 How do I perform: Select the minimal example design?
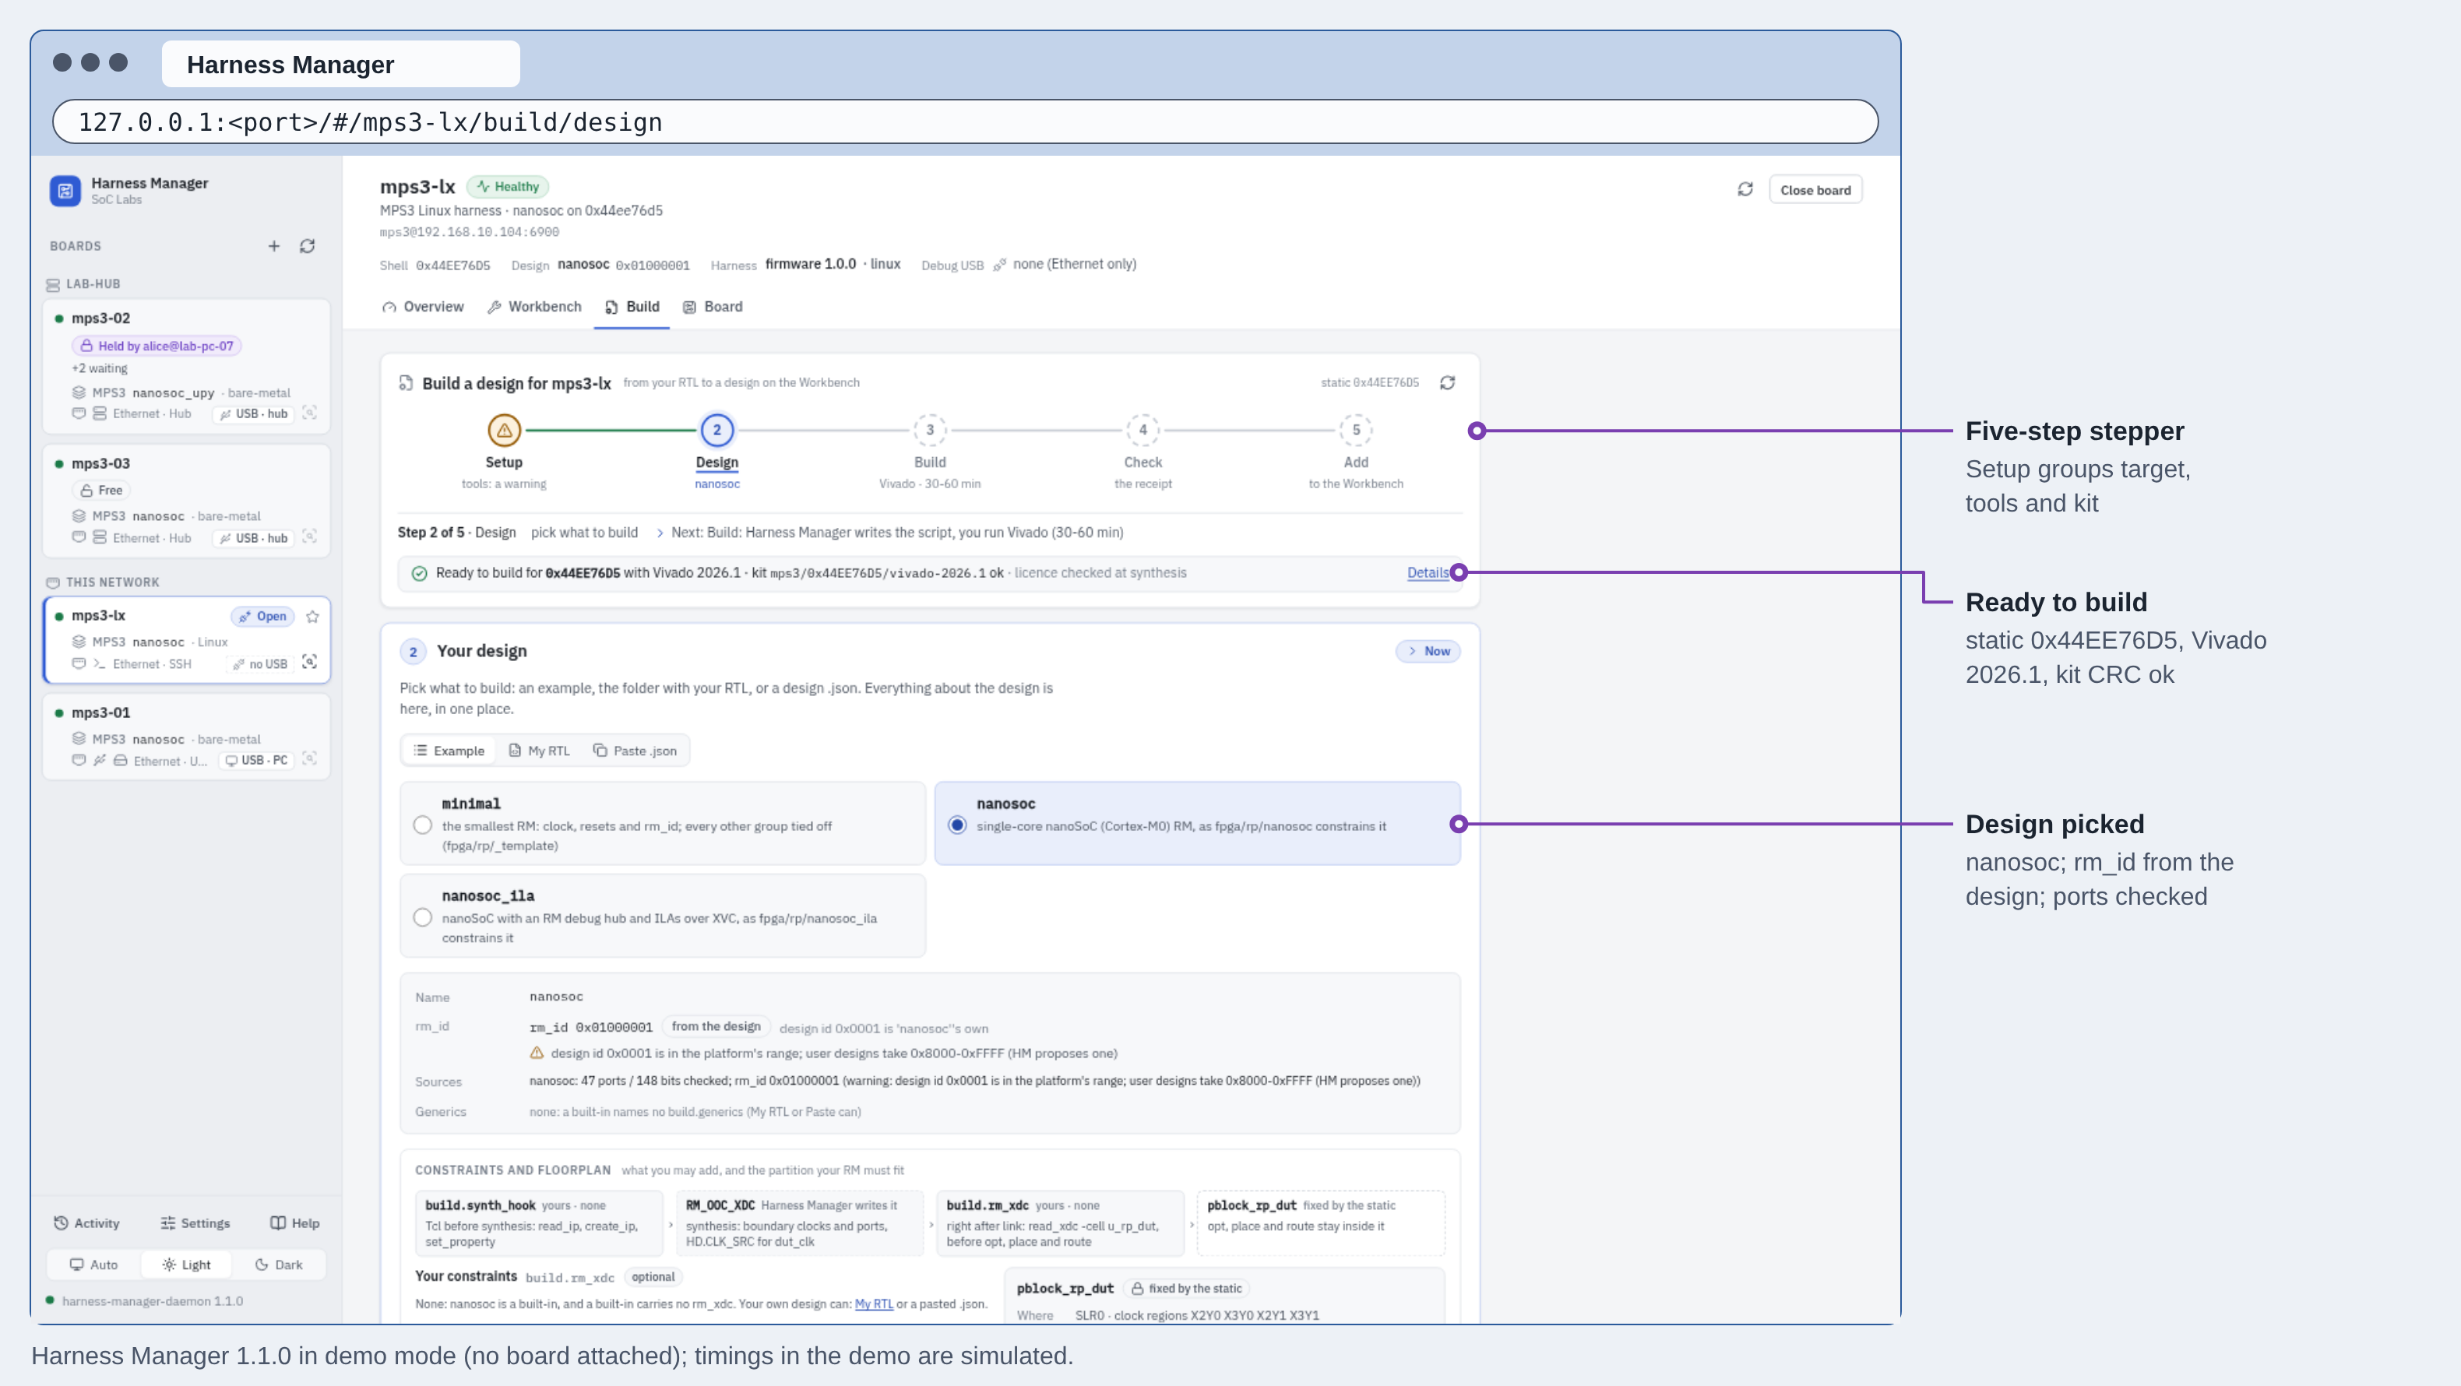tap(662, 823)
